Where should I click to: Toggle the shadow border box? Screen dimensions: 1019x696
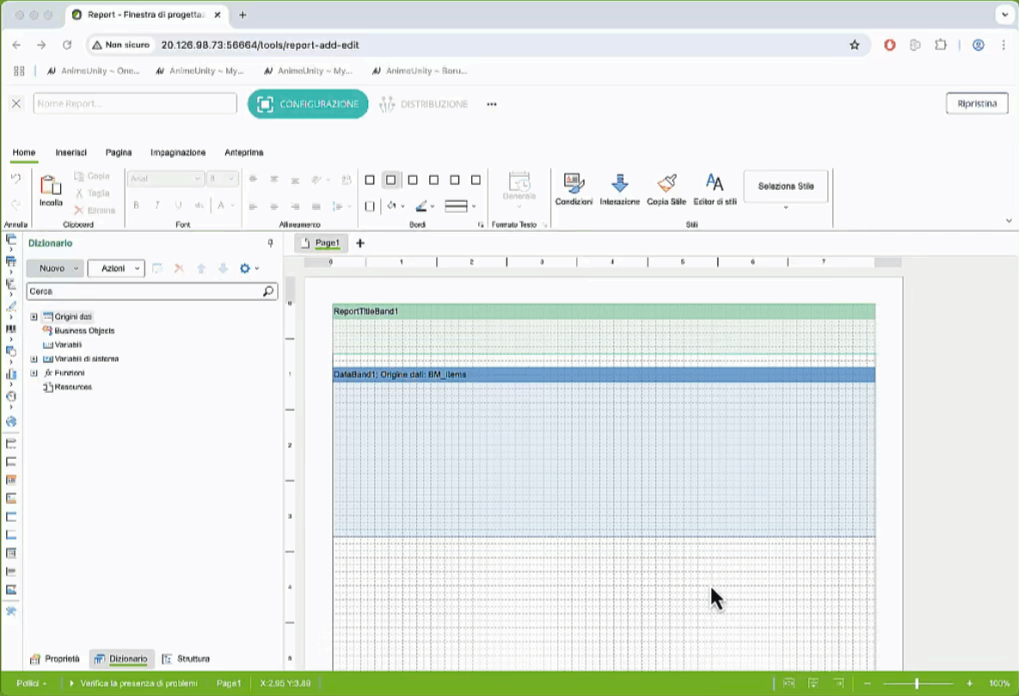tap(370, 206)
